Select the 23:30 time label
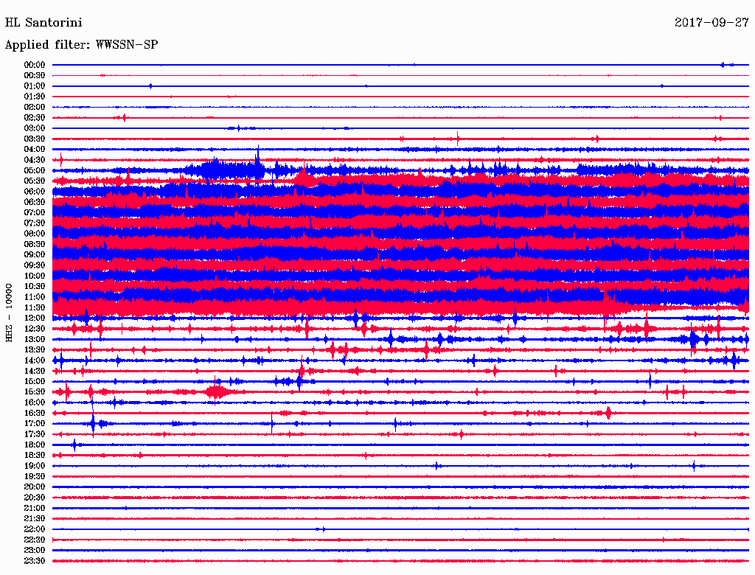The width and height of the screenshot is (755, 575). (x=35, y=561)
